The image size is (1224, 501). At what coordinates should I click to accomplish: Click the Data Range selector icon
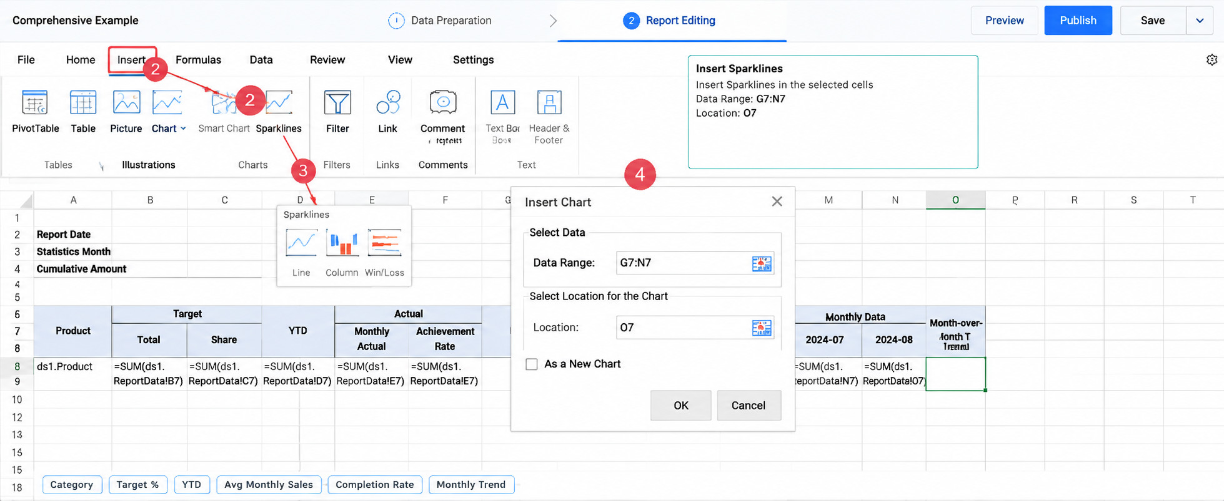(762, 263)
